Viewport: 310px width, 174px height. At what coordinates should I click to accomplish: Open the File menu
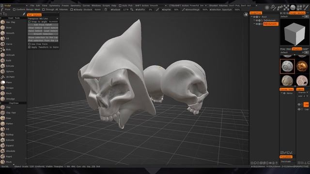coord(32,5)
